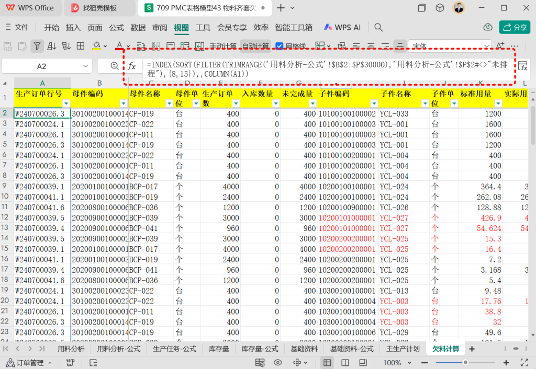Increase font size with A+ icon
This screenshot has width=536, height=369.
[500, 46]
